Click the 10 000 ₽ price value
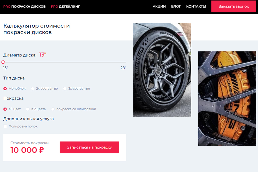The height and width of the screenshot is (172, 258). [x=27, y=150]
